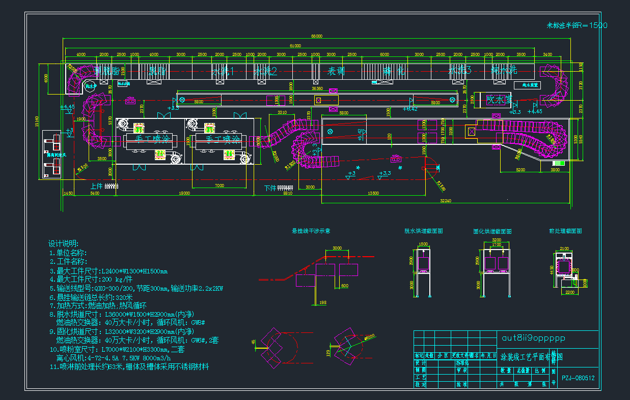
Task: Select the drawing number PZJ-0B0512
Action: click(x=578, y=378)
